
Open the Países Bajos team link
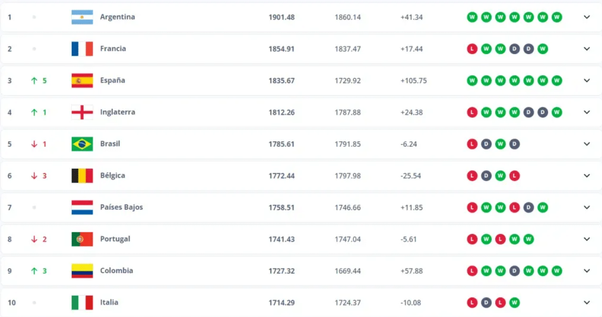coord(121,207)
